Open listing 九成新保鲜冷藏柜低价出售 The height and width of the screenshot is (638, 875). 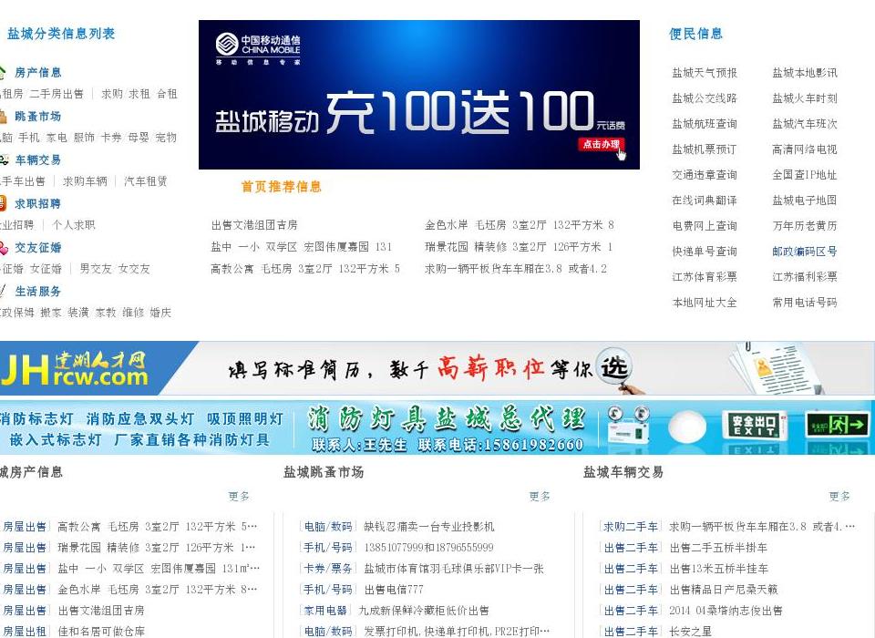pyautogui.click(x=424, y=611)
